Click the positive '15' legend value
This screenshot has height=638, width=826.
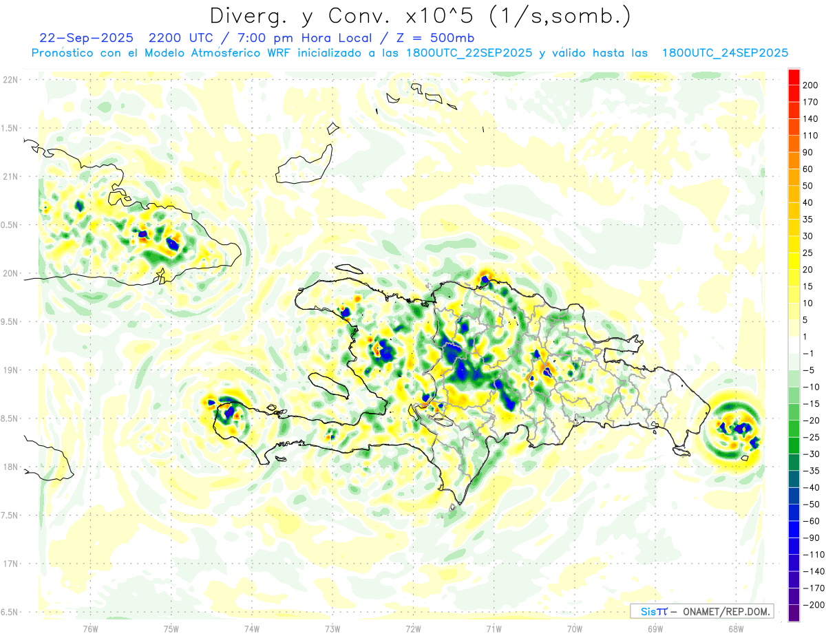point(808,286)
